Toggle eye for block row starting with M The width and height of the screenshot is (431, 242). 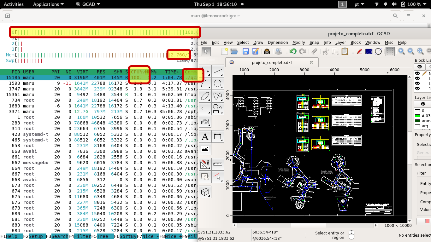[417, 73]
